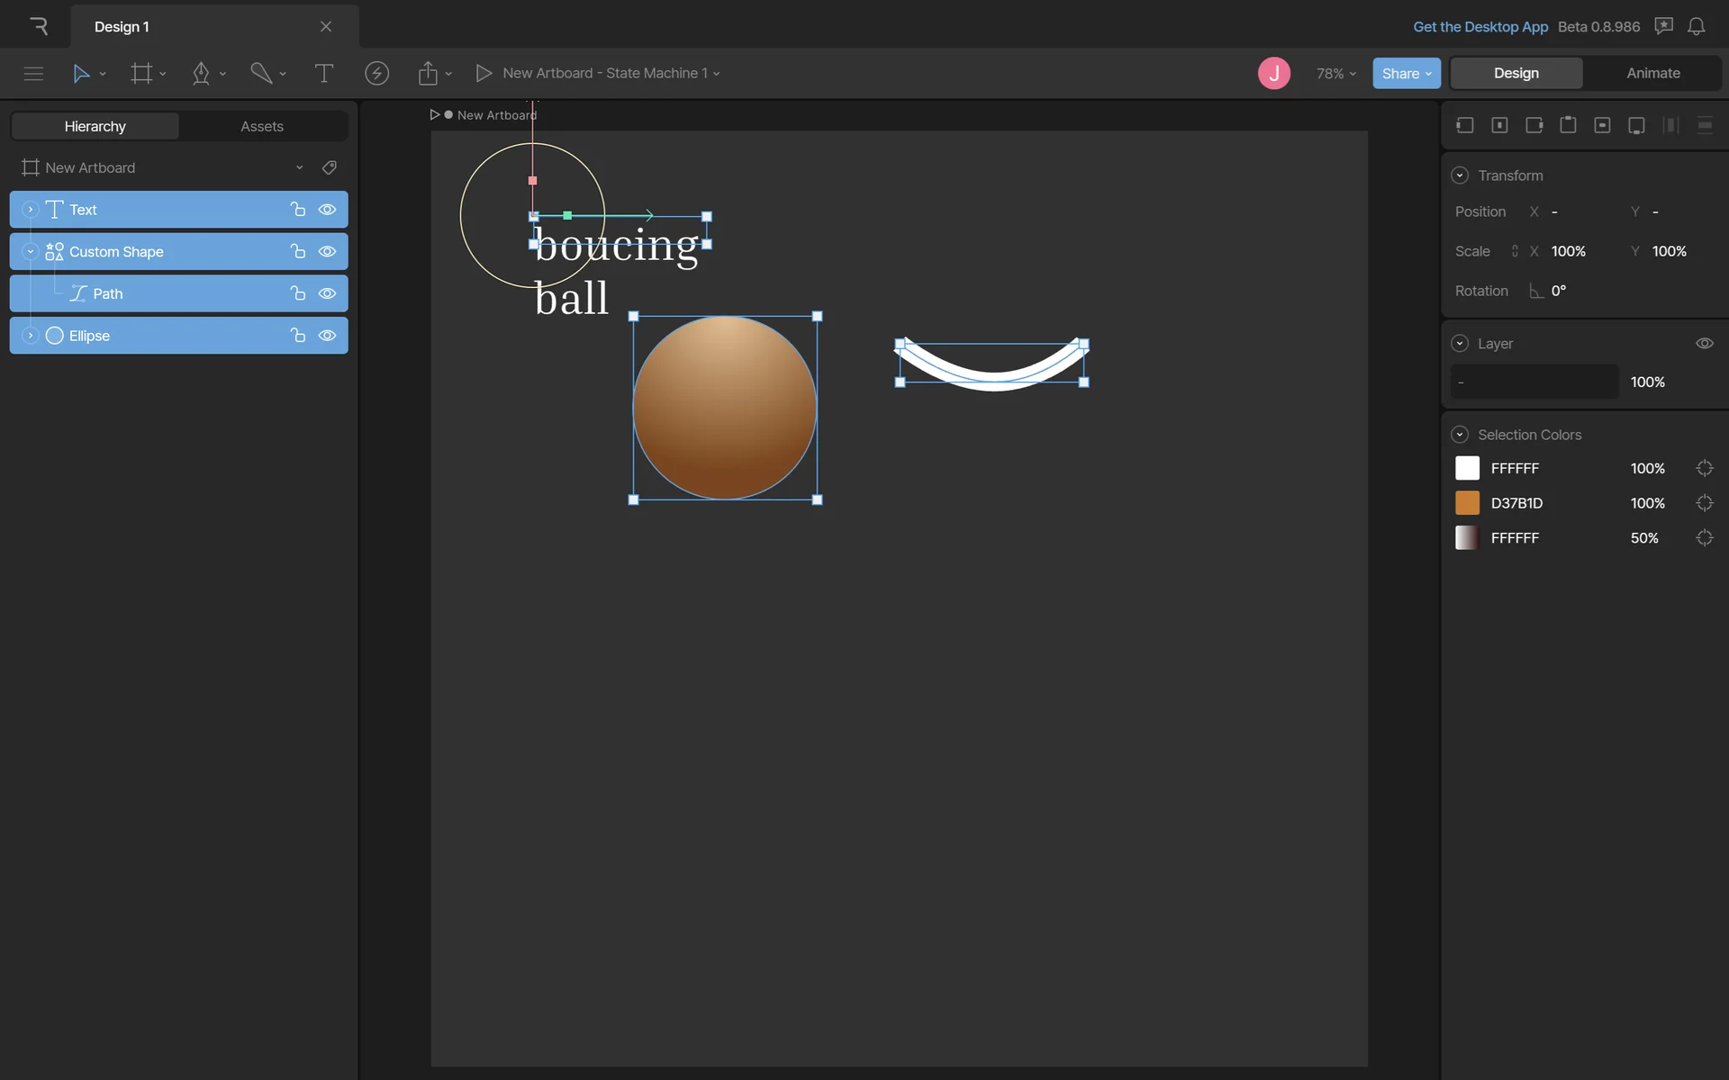Click the lightning bolt events icon
Screen dimensions: 1729x1080
tap(376, 73)
